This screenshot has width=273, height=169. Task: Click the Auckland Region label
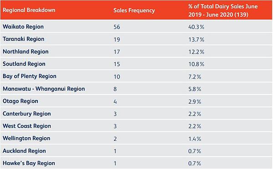[24, 151]
